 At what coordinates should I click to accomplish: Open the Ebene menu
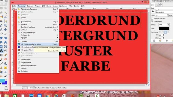(x=49, y=6)
